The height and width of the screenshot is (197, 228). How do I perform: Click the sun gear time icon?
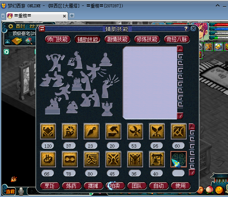[x=11, y=26]
